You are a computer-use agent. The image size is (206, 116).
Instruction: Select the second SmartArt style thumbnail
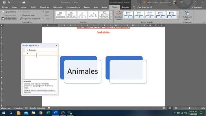tap(139, 15)
